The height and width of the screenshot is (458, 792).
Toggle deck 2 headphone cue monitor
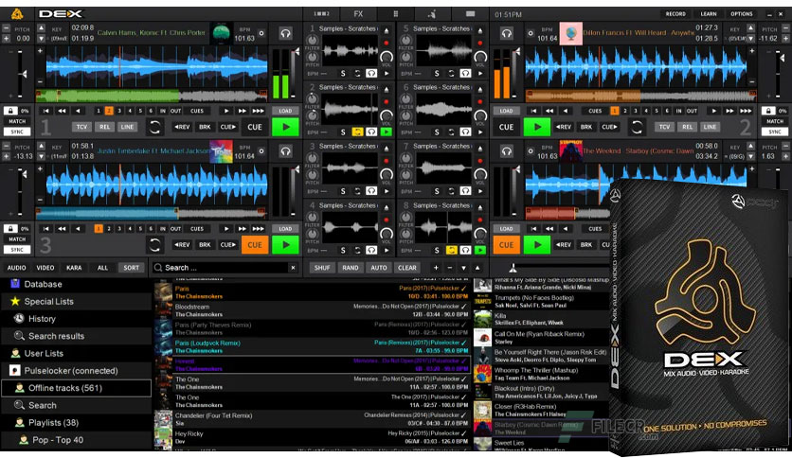(506, 33)
